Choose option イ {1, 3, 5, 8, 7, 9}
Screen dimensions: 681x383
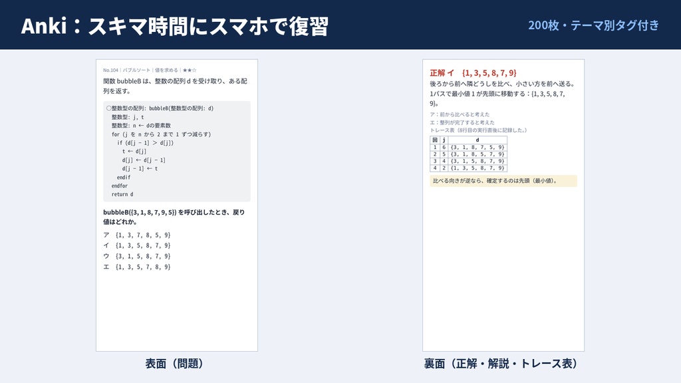click(137, 246)
